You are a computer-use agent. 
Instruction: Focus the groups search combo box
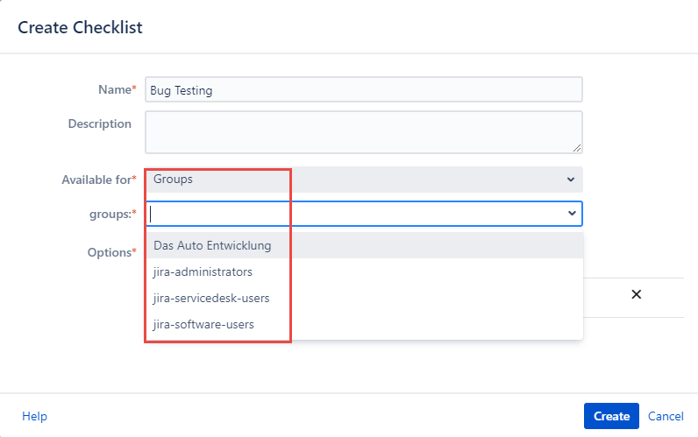355,213
